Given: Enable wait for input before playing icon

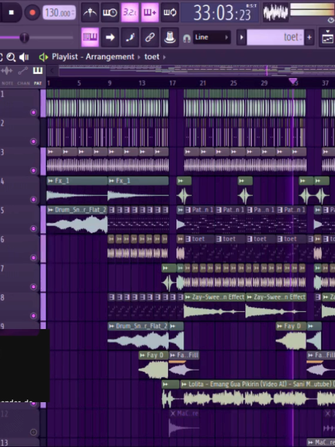Looking at the screenshot, I should (110, 12).
